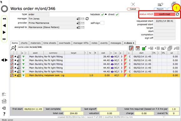Go to next record arrow

tap(4, 32)
